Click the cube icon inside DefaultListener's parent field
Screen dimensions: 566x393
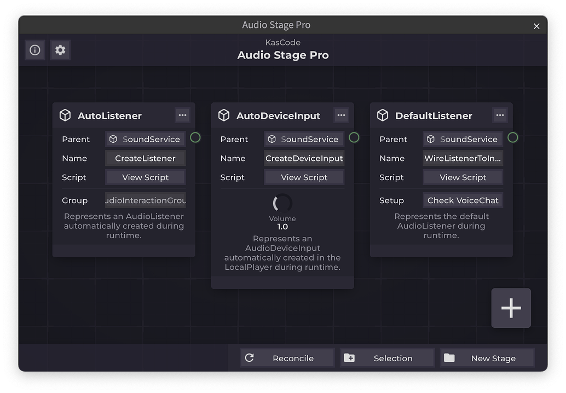(x=430, y=138)
